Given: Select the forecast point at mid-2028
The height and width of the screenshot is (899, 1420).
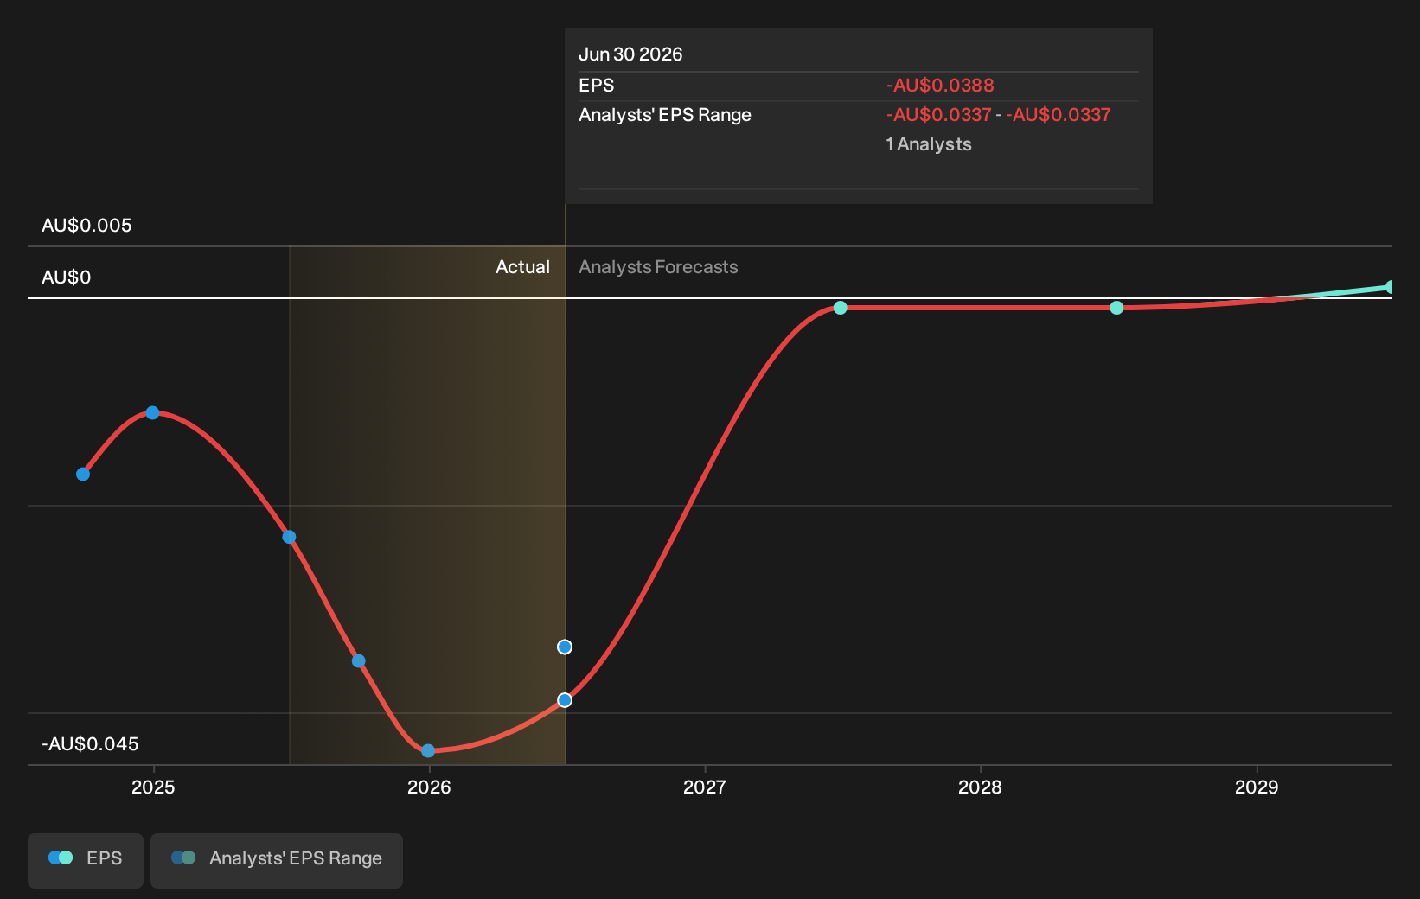Looking at the screenshot, I should [1116, 308].
